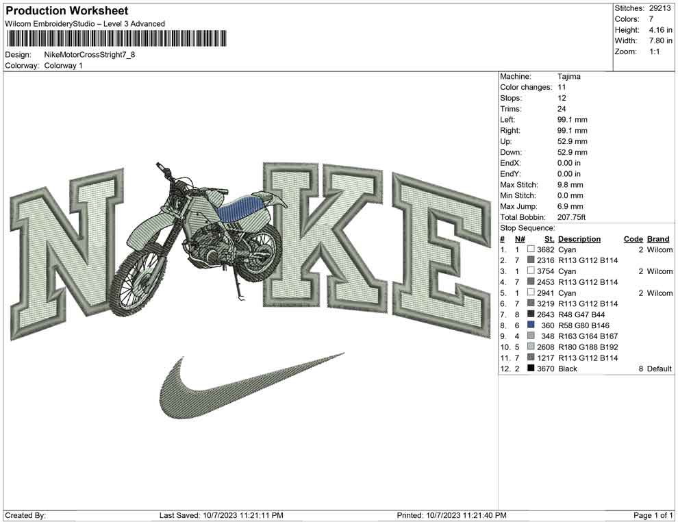
Task: Select the black R48 G47 B44 swatch in row 7
Action: [x=531, y=314]
